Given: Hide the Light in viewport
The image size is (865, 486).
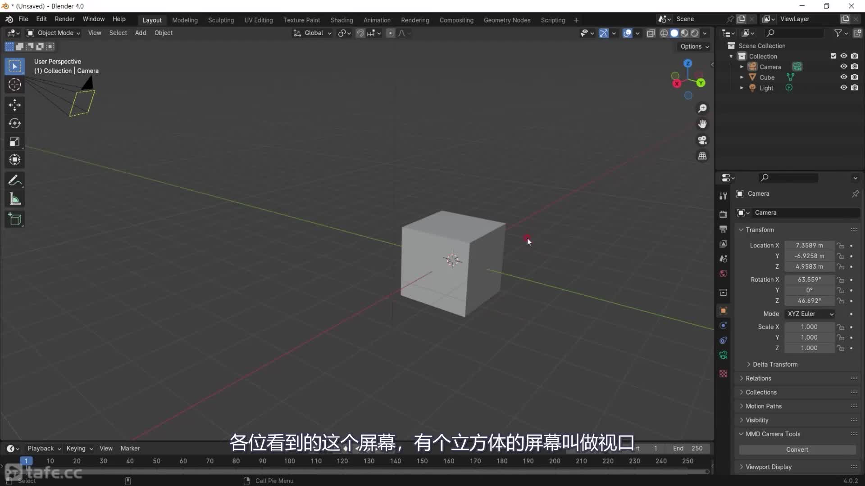Looking at the screenshot, I should [843, 88].
